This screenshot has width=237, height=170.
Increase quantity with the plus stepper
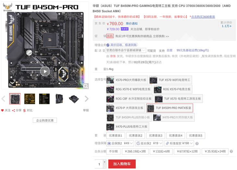pyautogui.click(x=105, y=162)
